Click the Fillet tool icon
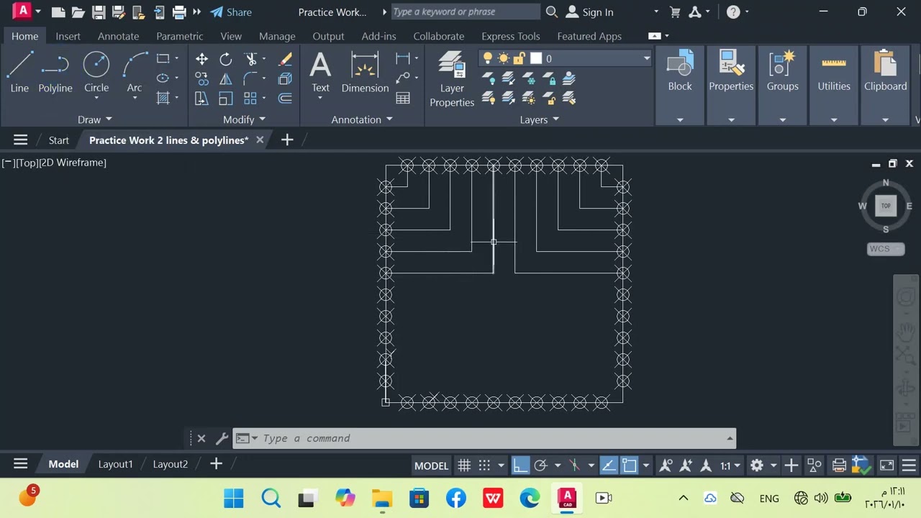This screenshot has width=921, height=518. pyautogui.click(x=250, y=78)
